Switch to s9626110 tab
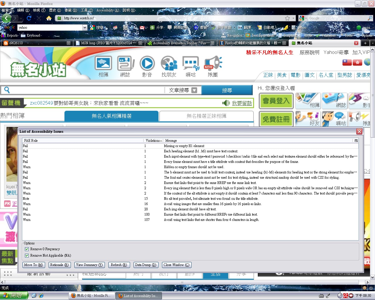The height and width of the screenshot is (300, 375). coord(36,43)
